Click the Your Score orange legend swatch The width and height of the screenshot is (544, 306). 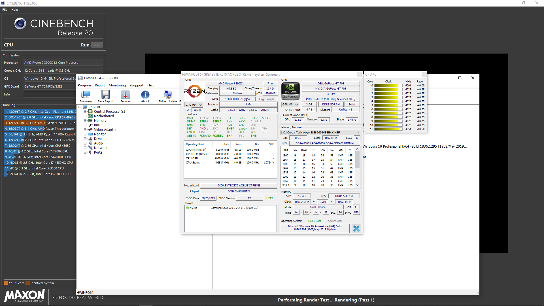point(6,283)
